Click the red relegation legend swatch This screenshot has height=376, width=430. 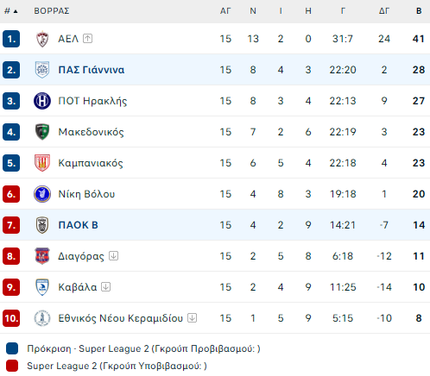12,366
